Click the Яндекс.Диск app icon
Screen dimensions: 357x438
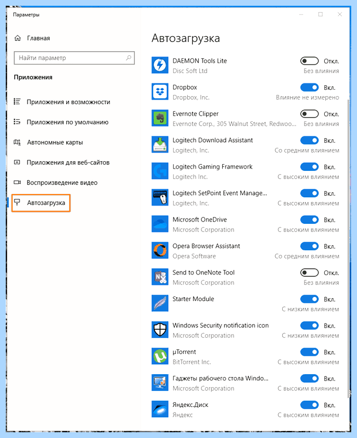coord(160,409)
